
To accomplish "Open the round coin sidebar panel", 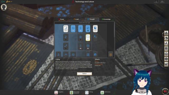I will pyautogui.click(x=166, y=59).
